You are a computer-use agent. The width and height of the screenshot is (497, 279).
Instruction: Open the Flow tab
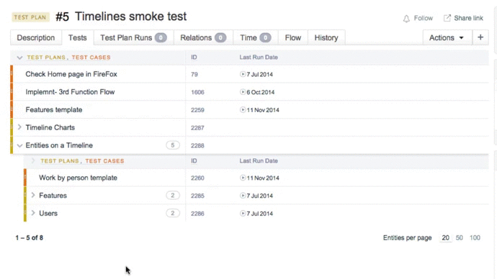pos(293,37)
